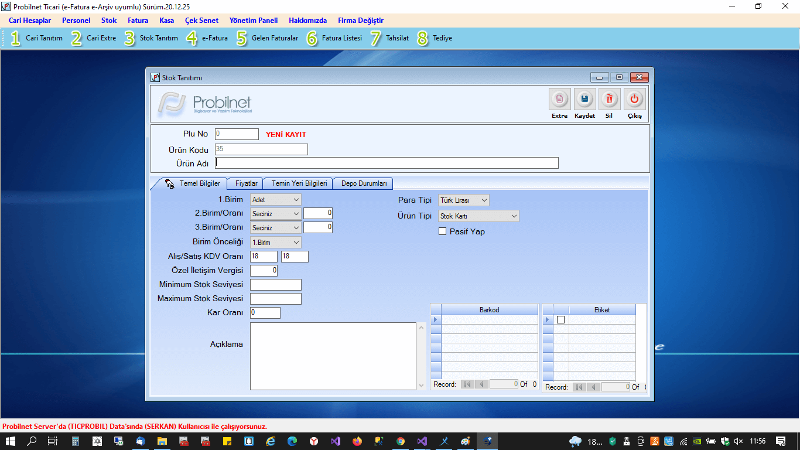Enable the Pasif Yap checkbox
The width and height of the screenshot is (800, 450).
click(x=443, y=231)
